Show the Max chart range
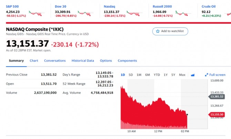 182,75
